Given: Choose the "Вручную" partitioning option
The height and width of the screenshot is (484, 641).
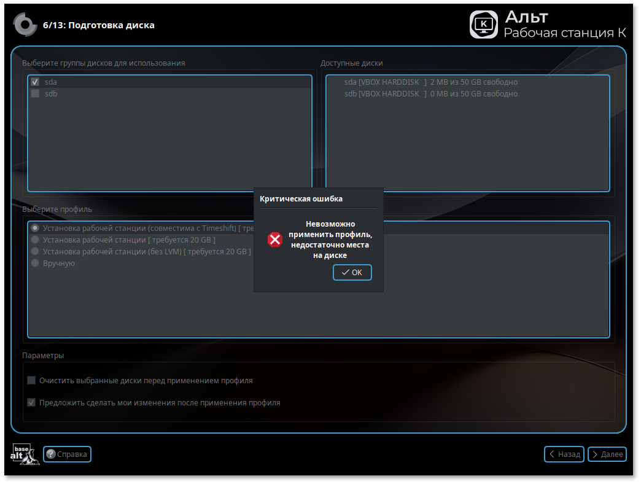Looking at the screenshot, I should (x=35, y=263).
